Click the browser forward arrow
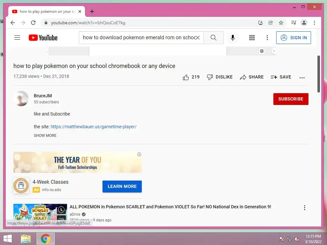Viewport: 327px width, 245px height. 23,23
